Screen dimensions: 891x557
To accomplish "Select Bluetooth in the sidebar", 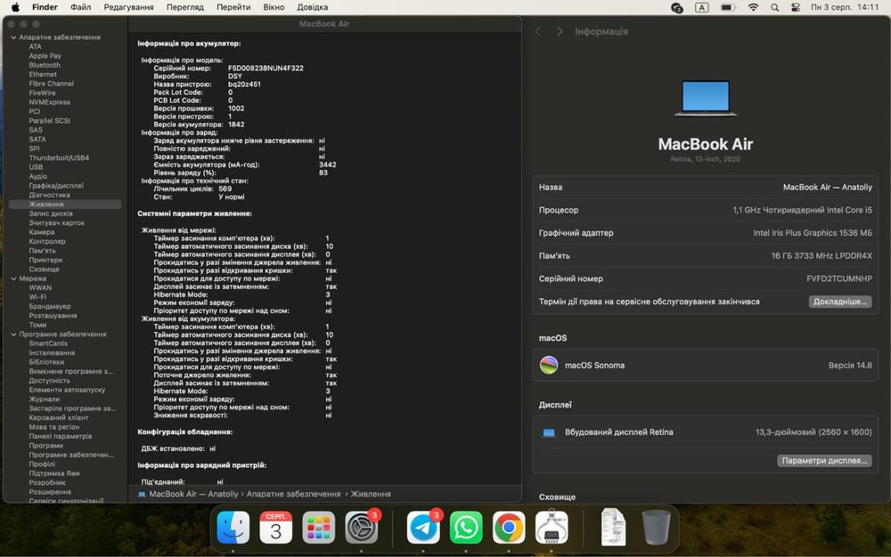I will [45, 65].
